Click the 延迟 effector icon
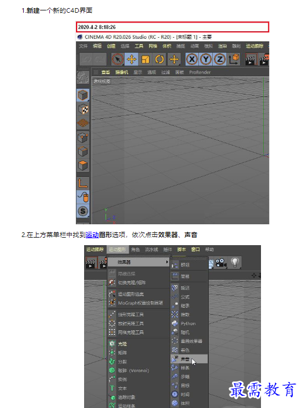 pyautogui.click(x=175, y=288)
